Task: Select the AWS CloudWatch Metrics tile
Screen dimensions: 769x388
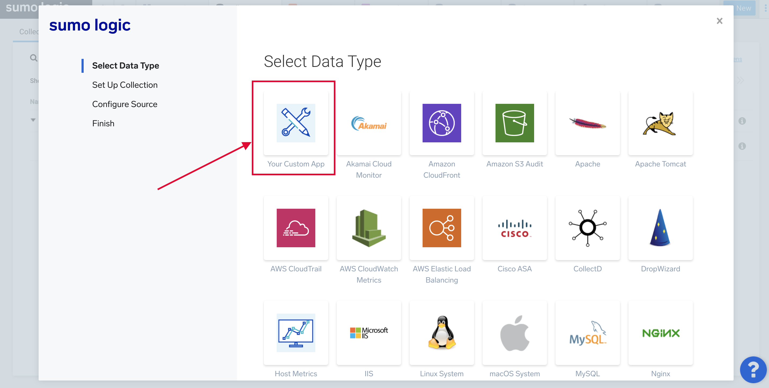Action: click(x=369, y=228)
